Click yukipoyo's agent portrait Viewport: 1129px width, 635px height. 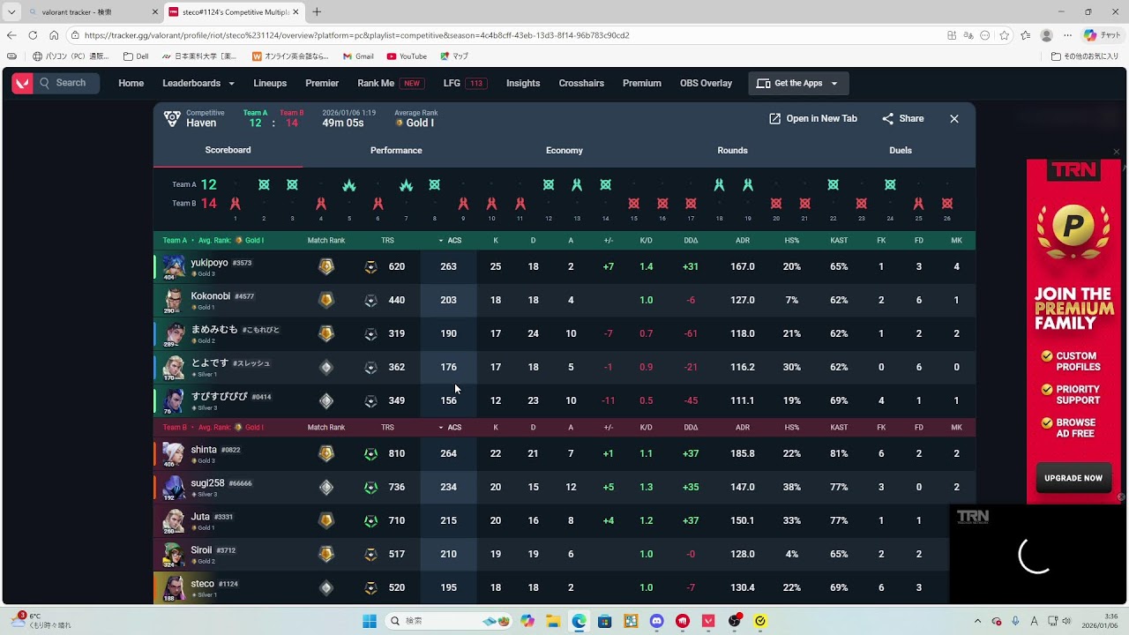click(x=174, y=266)
